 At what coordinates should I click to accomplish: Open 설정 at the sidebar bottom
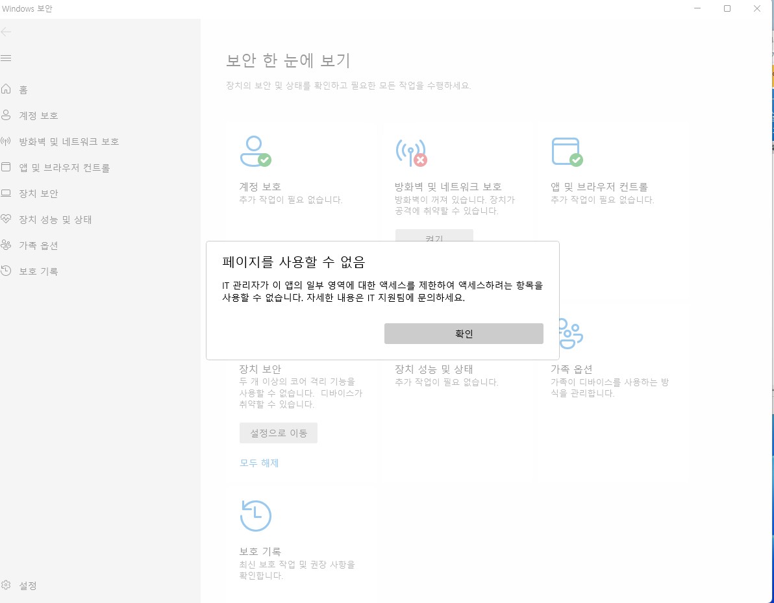click(28, 585)
